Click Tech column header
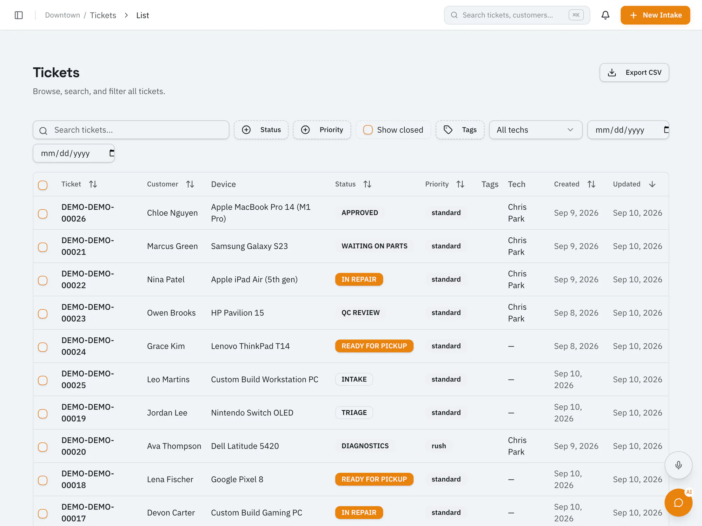702x526 pixels. 517,184
